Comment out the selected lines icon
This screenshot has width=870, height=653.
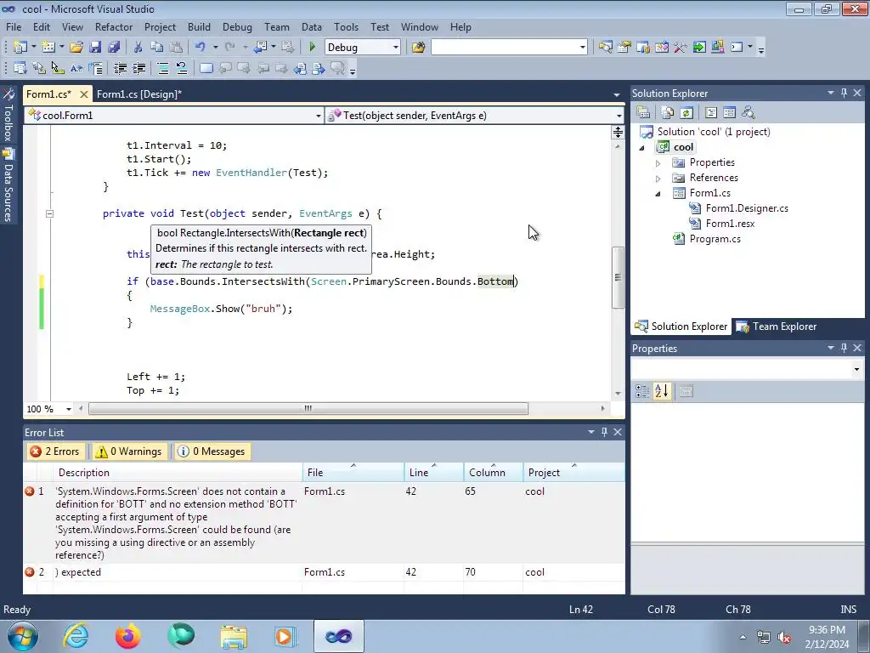tap(163, 68)
